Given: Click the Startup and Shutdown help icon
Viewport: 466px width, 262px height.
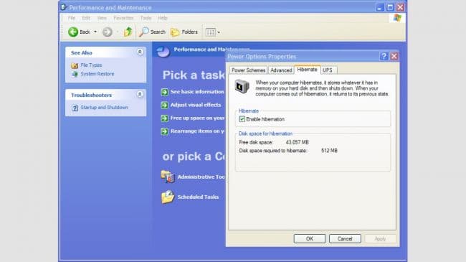Looking at the screenshot, I should tap(75, 108).
